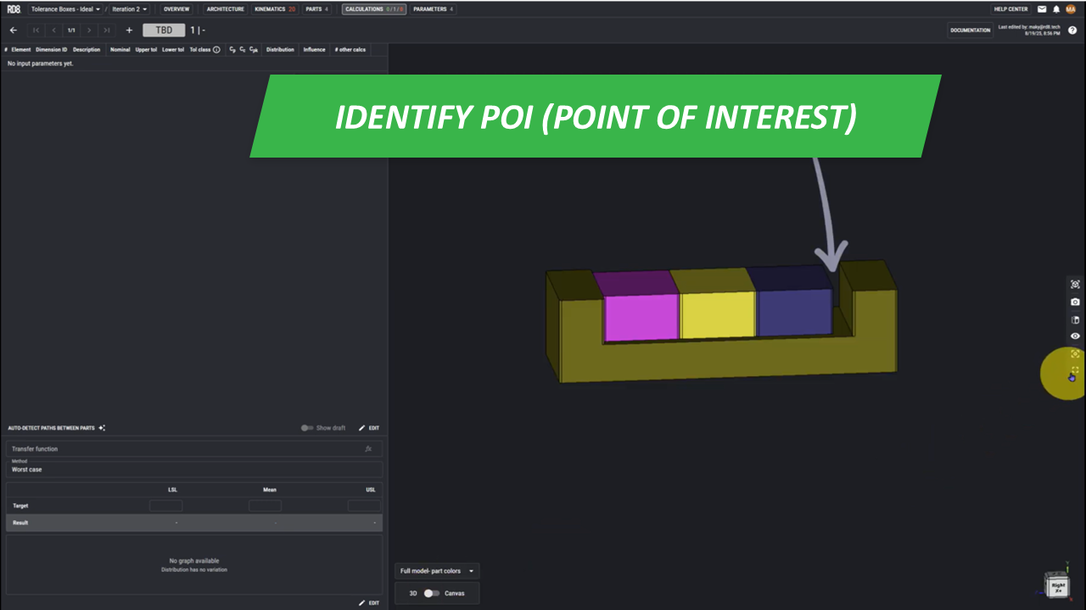Add a new calculation with plus icon

click(x=129, y=30)
